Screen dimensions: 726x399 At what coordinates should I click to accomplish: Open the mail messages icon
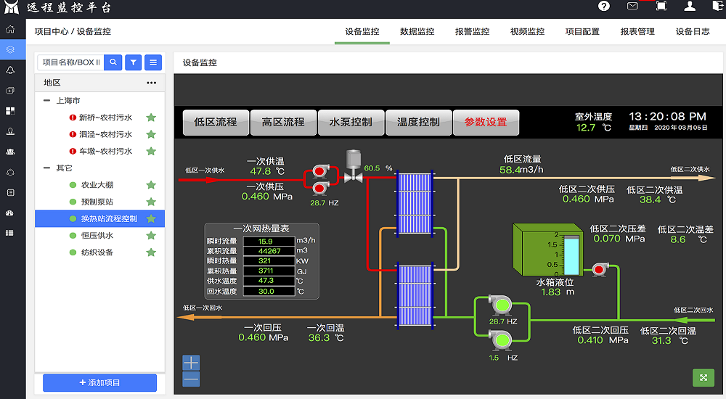coord(632,7)
